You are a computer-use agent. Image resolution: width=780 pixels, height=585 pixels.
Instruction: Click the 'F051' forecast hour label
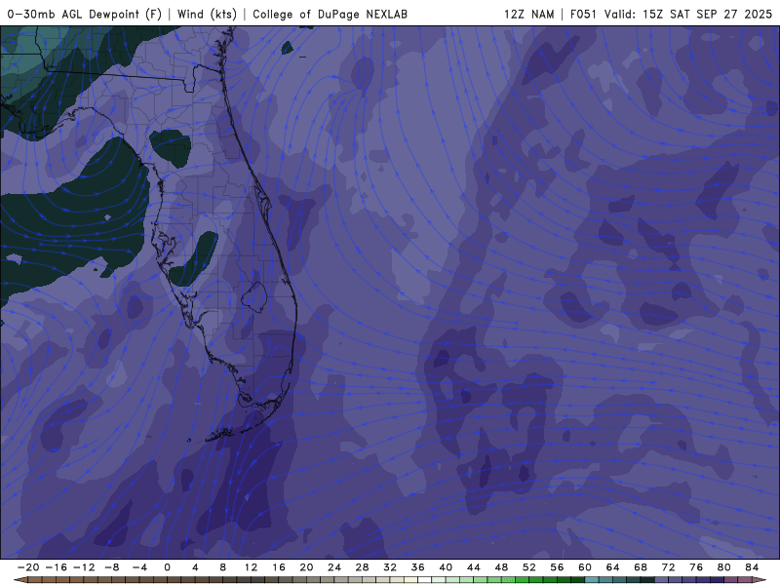tap(583, 14)
